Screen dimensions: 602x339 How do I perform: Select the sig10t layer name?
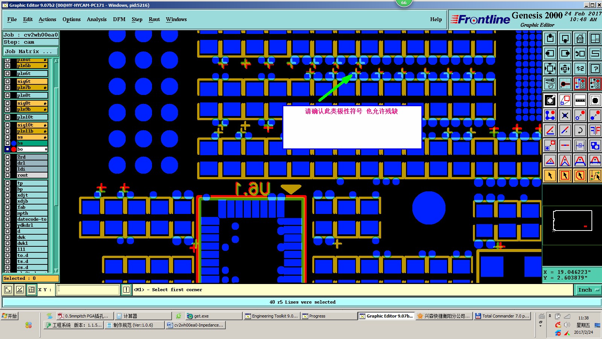coord(32,125)
